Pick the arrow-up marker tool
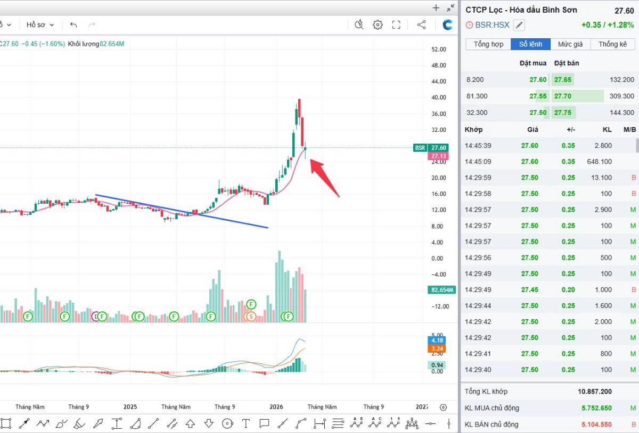Image resolution: width=639 pixels, height=433 pixels. (x=190, y=423)
